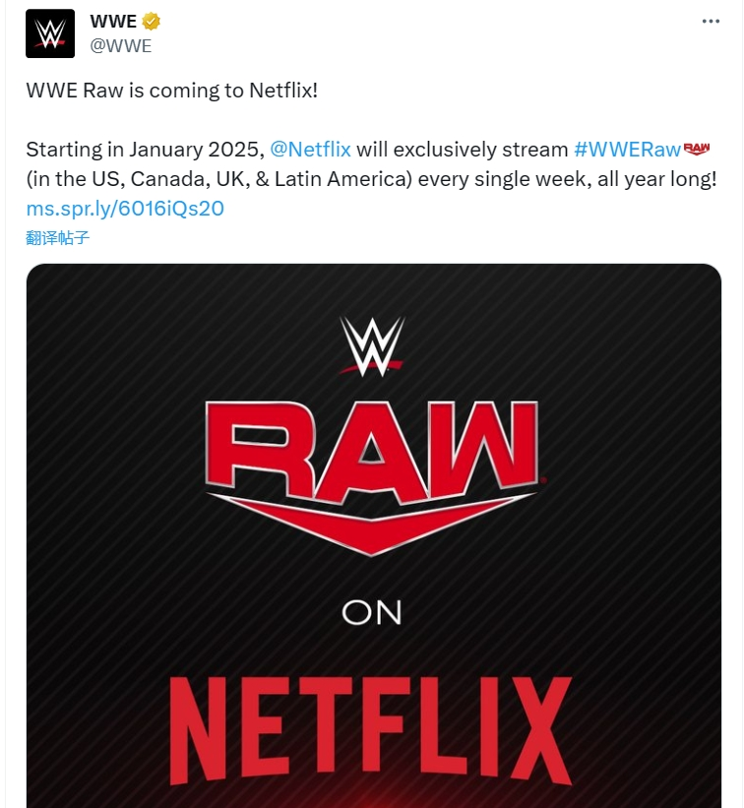Viewport: 744px width, 808px height.
Task: Click the @WWE handle
Action: (x=120, y=44)
